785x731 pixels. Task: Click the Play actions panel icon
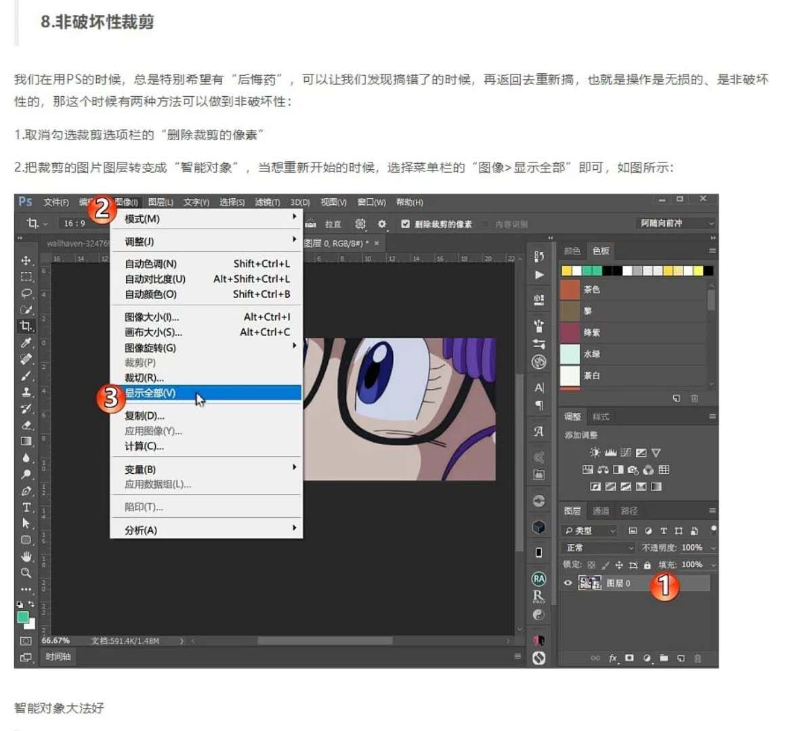click(x=538, y=275)
